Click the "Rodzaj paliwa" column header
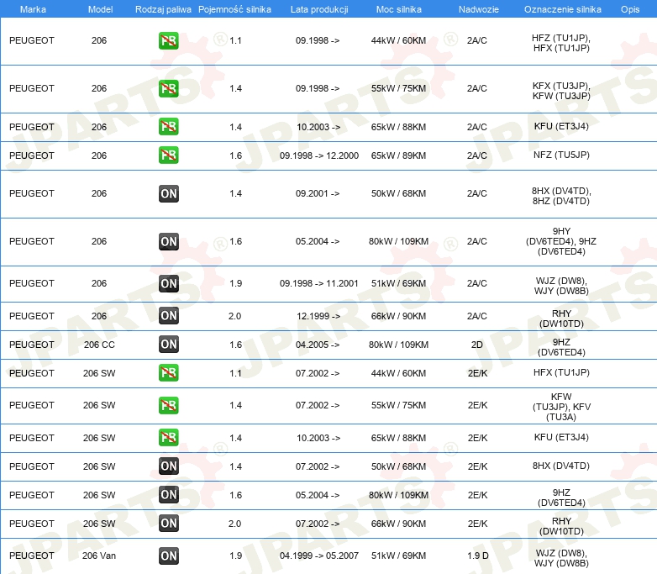The image size is (657, 574). tap(162, 8)
